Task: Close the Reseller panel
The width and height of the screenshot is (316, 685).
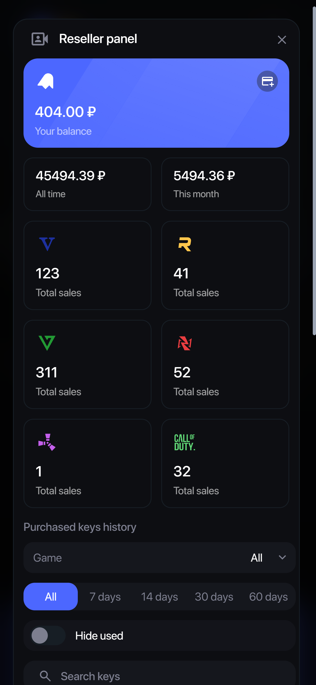Action: 282,40
